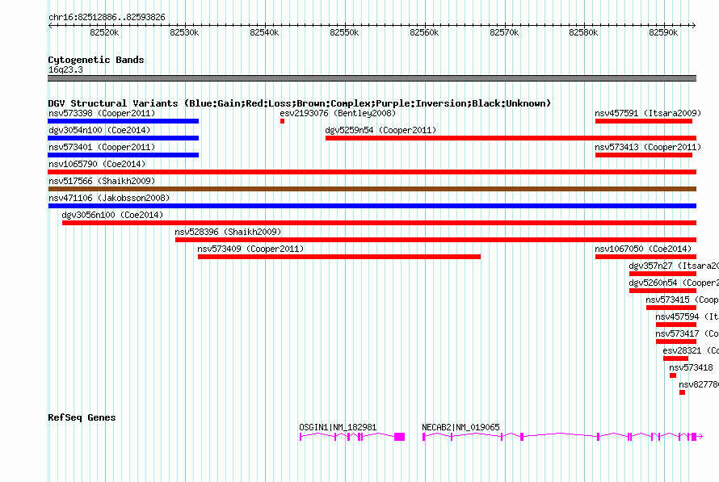This screenshot has height=482, width=719.
Task: Click the OSGIN1|NM_182981 gene label
Action: pos(338,427)
